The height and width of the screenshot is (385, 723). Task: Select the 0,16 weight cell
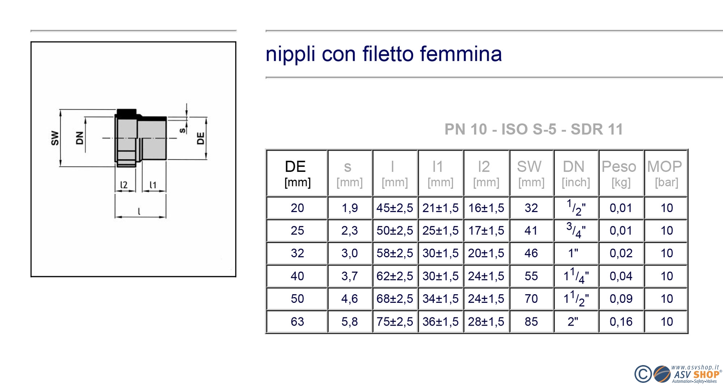click(621, 322)
